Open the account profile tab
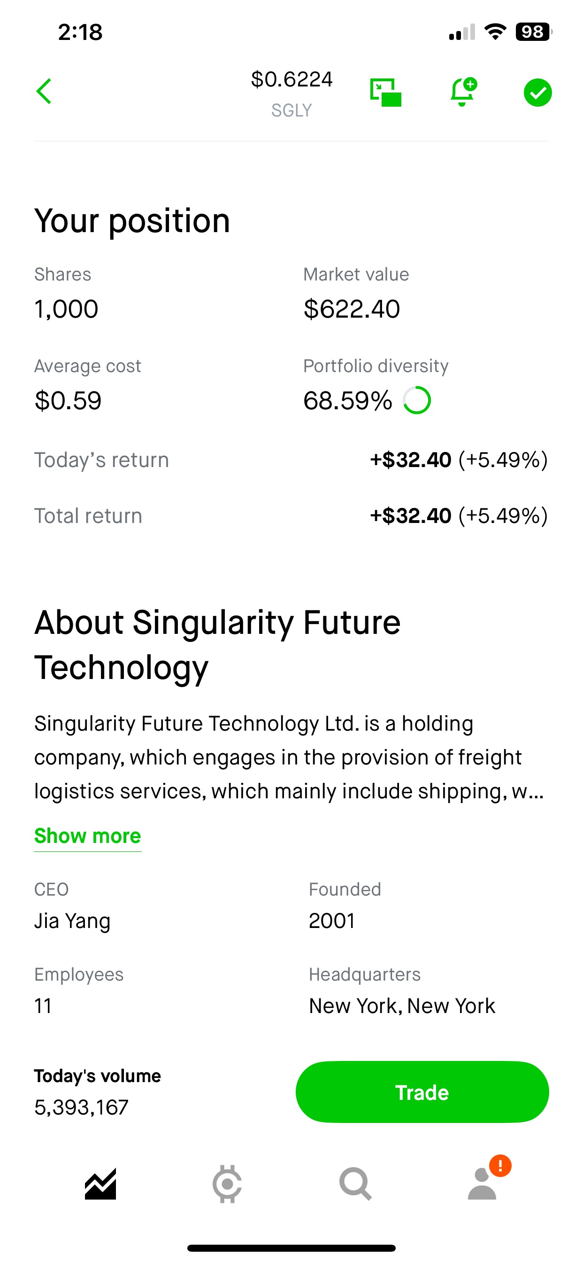 482,1185
